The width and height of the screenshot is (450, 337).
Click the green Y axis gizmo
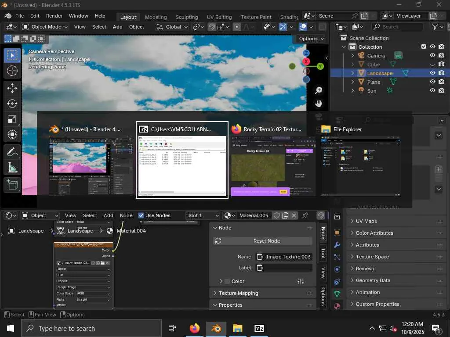click(x=320, y=67)
